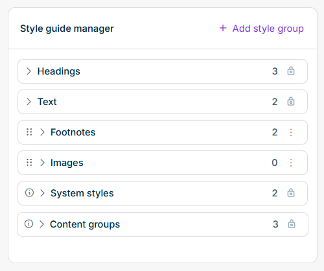The width and height of the screenshot is (324, 271).
Task: Expand the System styles group chevron
Action: (42, 193)
